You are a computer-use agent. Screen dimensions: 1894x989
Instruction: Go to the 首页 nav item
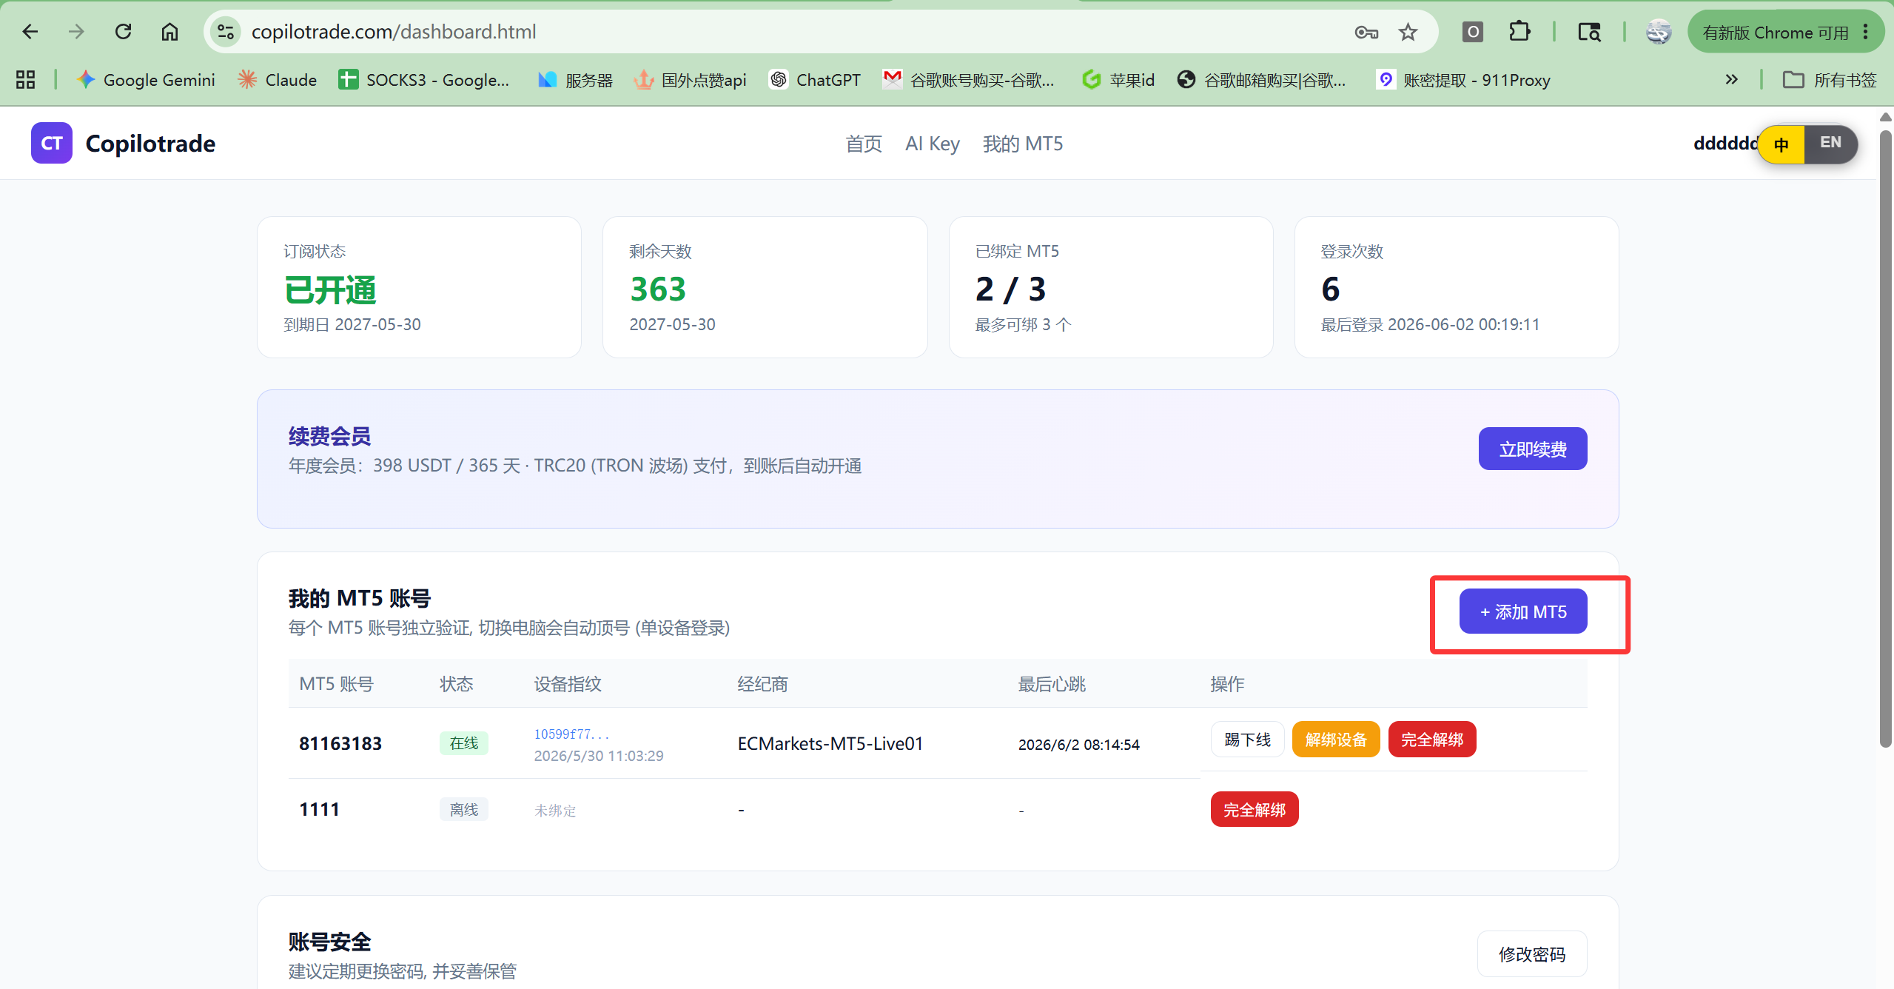click(864, 144)
